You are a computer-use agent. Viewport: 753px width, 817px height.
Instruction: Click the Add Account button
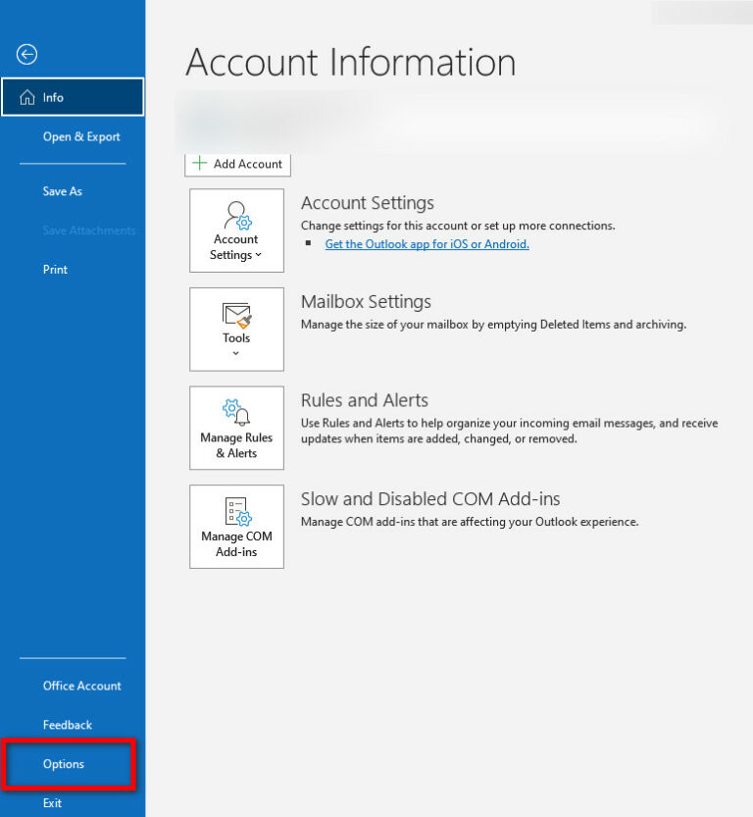(x=237, y=164)
